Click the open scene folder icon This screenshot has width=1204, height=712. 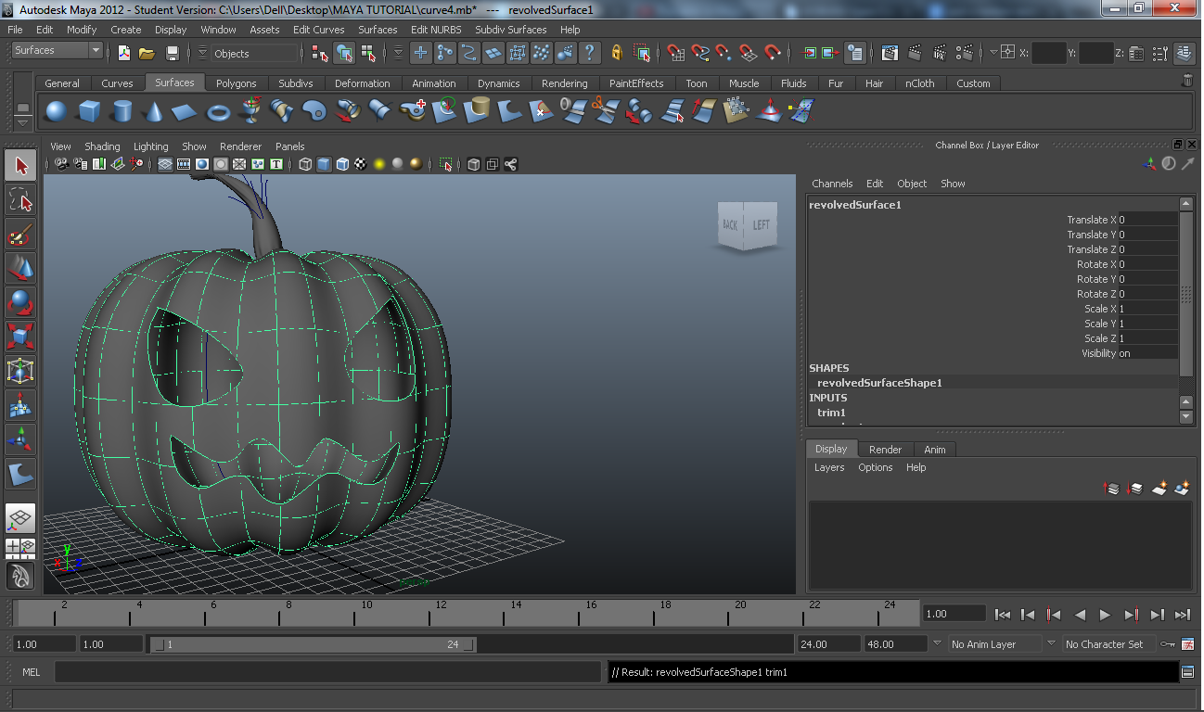(x=147, y=53)
